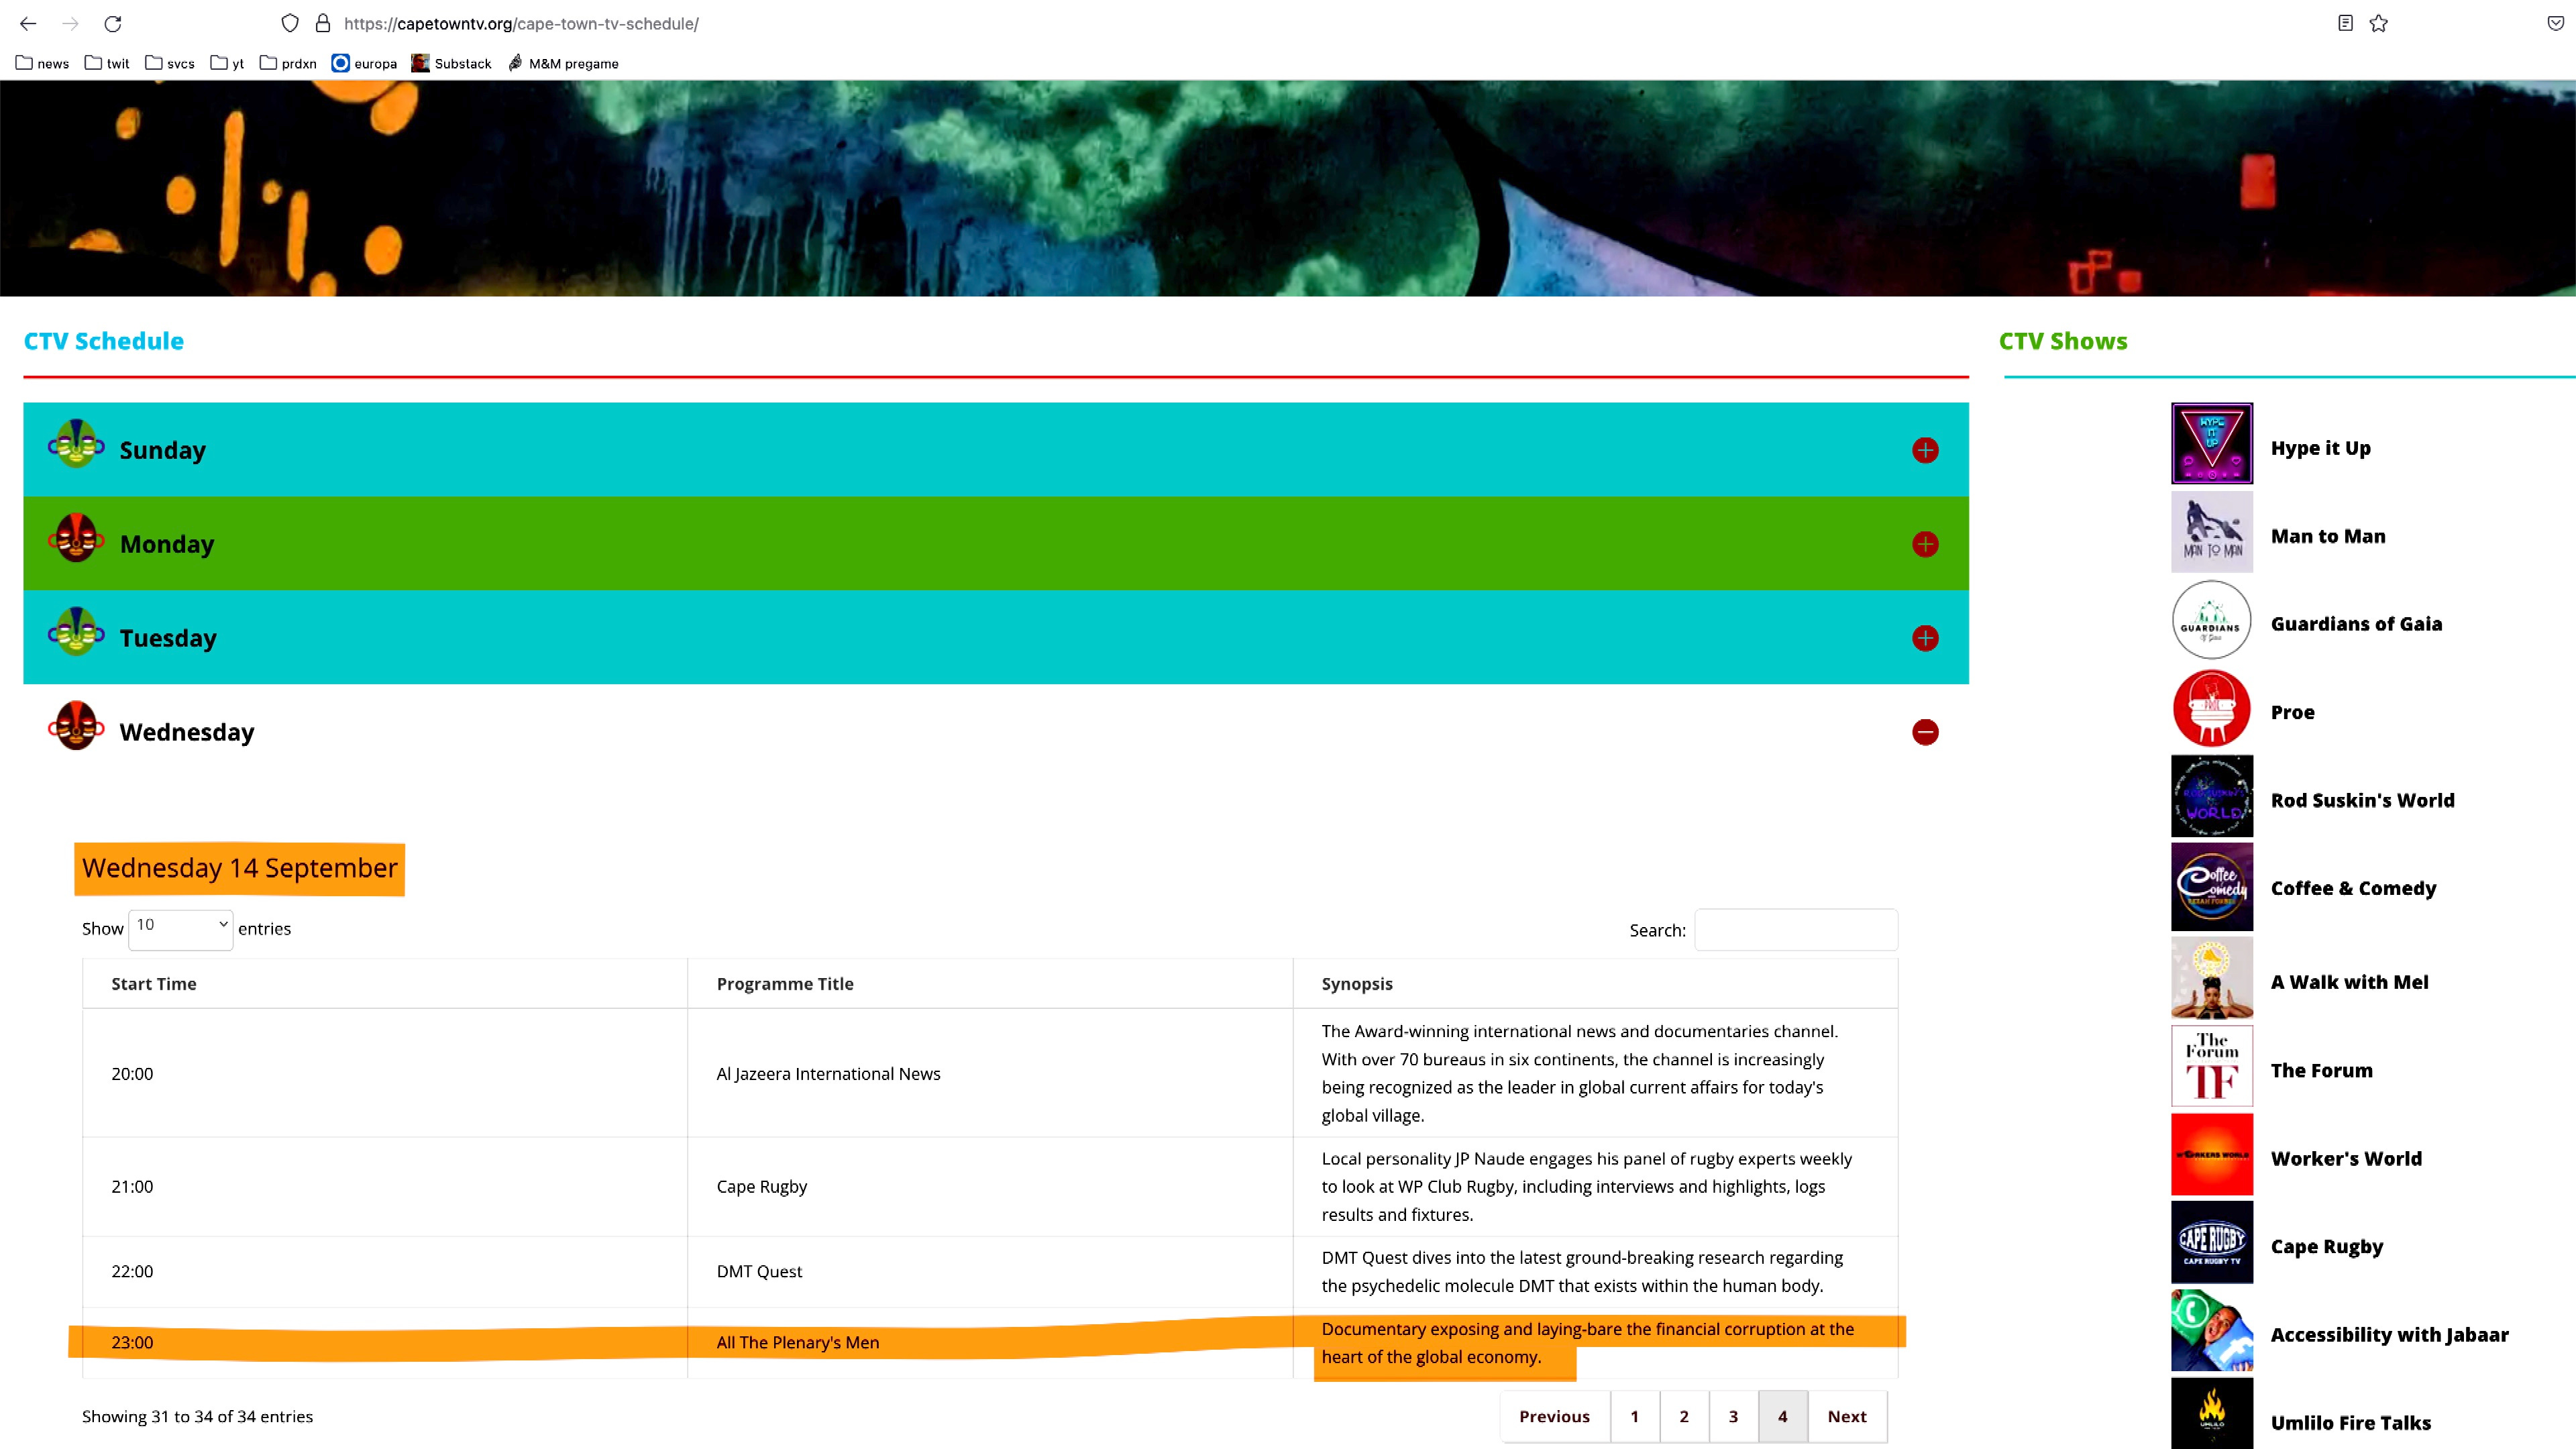Open the Guardians of Gaia logo
This screenshot has height=1449, width=2576.
2211,620
